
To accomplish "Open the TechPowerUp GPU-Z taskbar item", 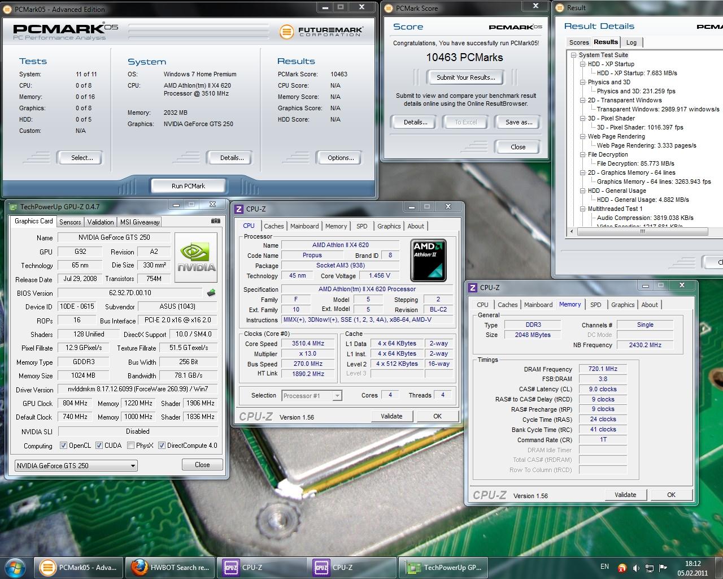I will 443,567.
